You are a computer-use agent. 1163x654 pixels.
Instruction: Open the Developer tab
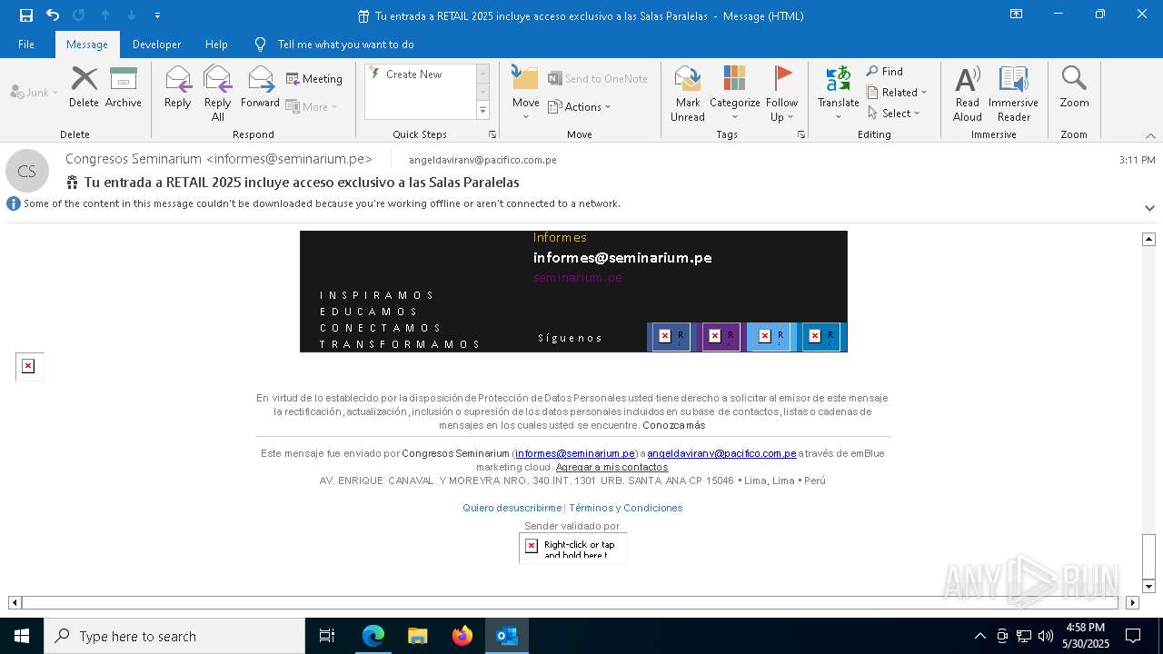[x=156, y=45]
